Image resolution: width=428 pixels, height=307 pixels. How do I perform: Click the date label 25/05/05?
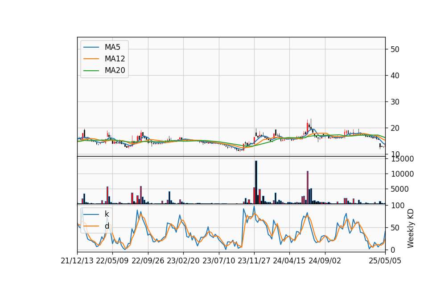385,261
